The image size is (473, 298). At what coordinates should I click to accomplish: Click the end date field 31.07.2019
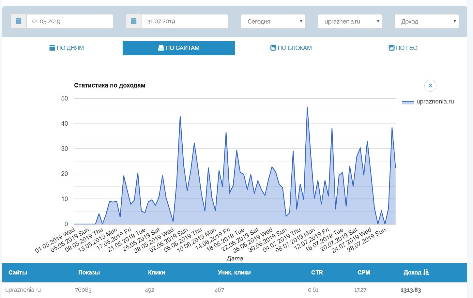(185, 22)
